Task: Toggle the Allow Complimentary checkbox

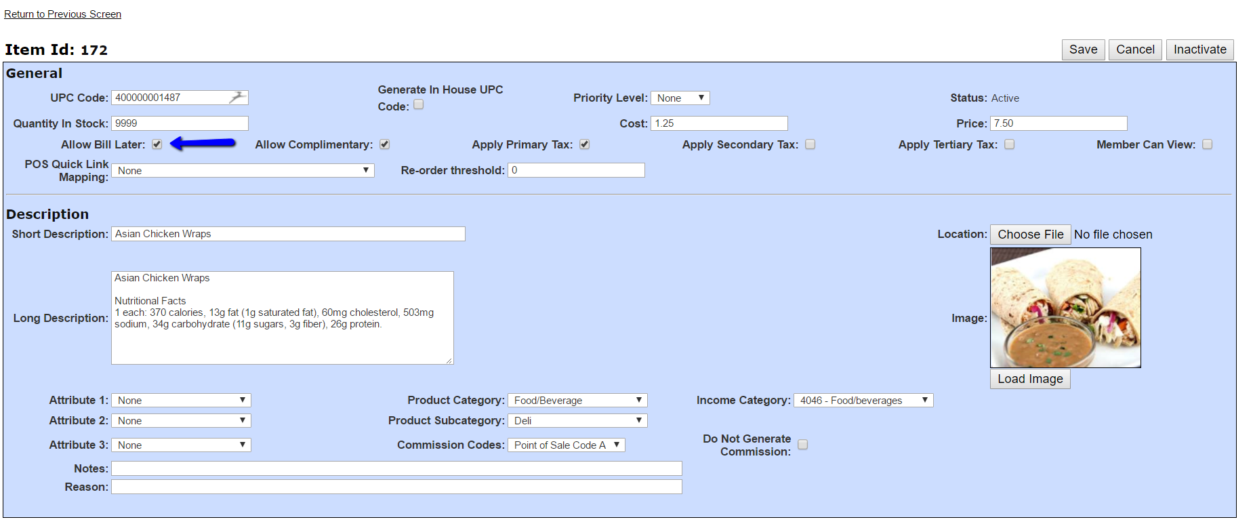Action: (x=384, y=144)
